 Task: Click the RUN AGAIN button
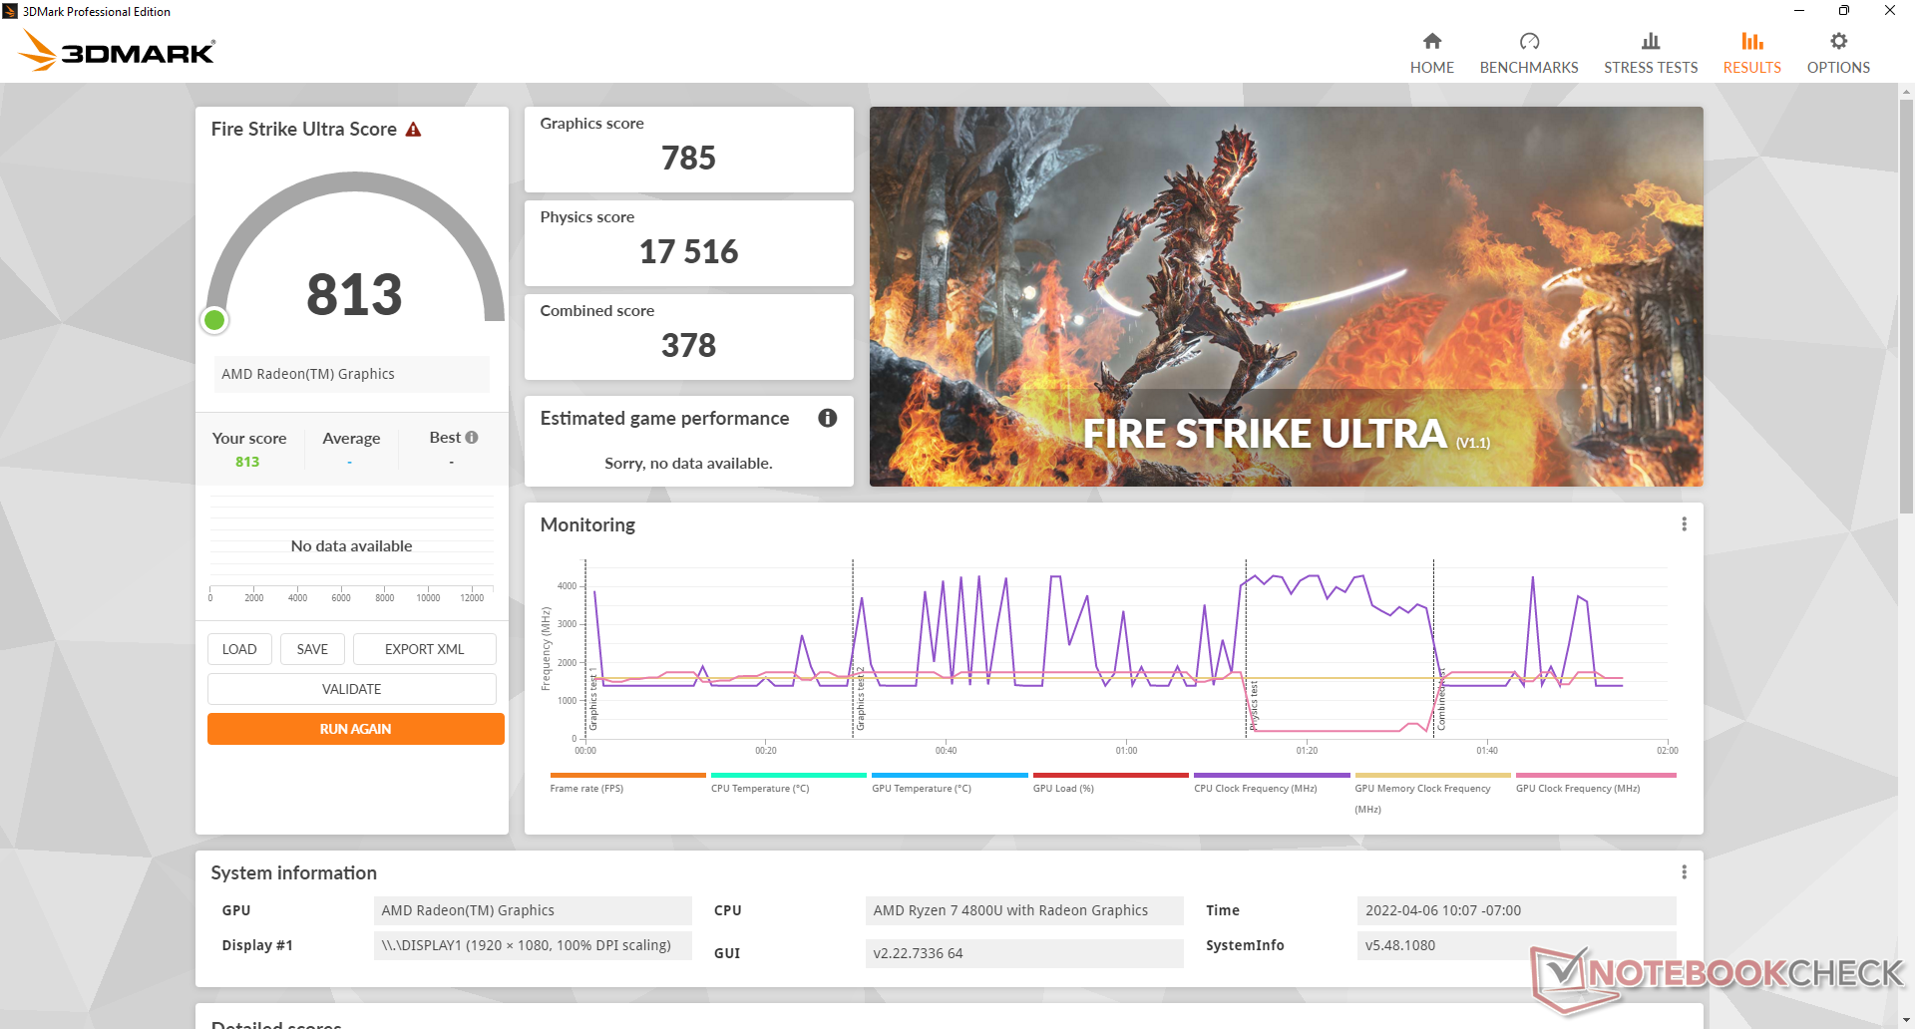[355, 729]
